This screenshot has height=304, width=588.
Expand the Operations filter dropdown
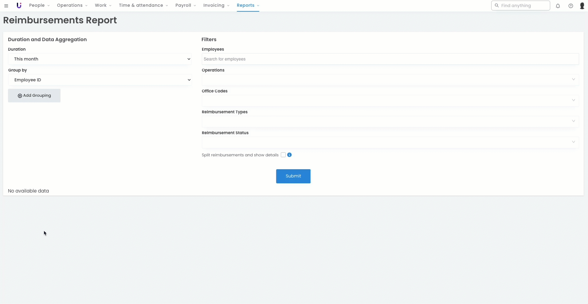pyautogui.click(x=390, y=80)
